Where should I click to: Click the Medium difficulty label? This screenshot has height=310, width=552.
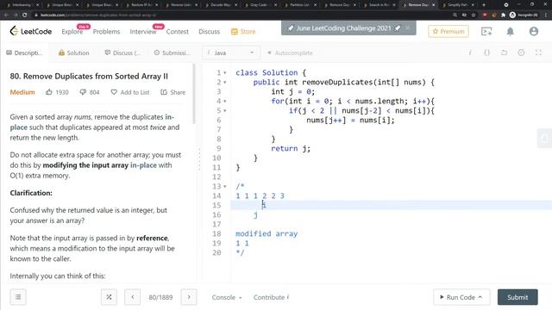click(x=22, y=92)
